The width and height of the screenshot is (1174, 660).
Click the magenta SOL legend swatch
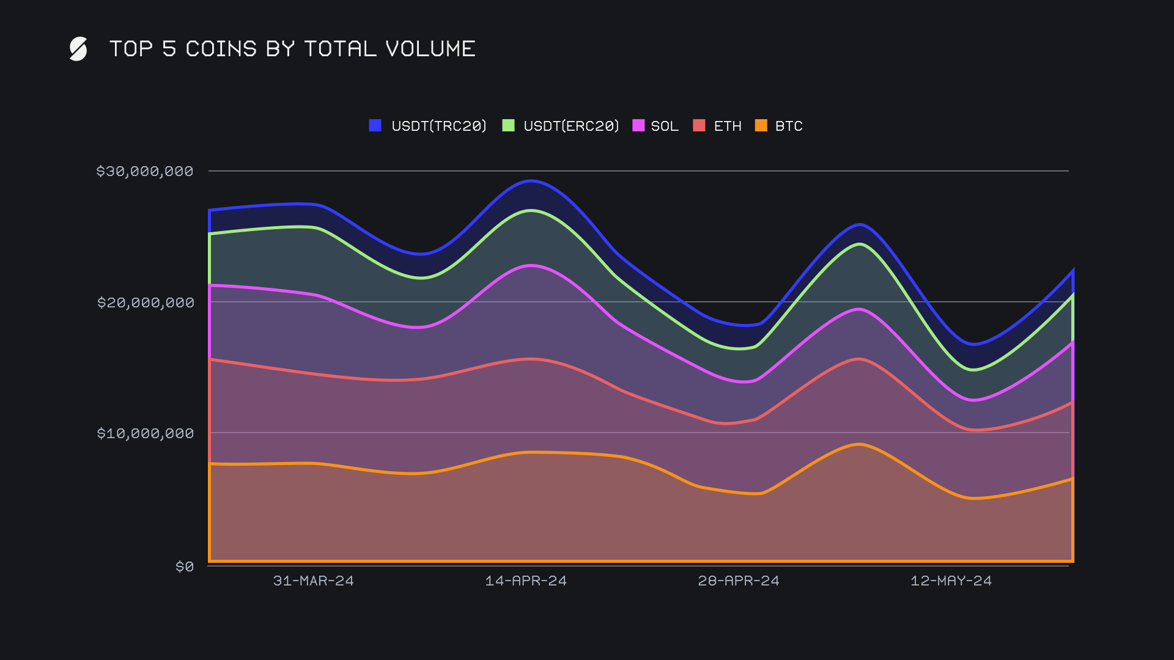click(638, 125)
